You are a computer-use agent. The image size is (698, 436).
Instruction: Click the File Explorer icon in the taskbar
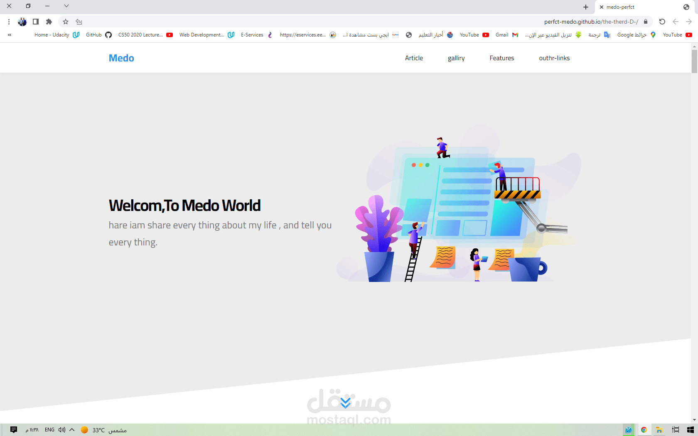pos(659,430)
